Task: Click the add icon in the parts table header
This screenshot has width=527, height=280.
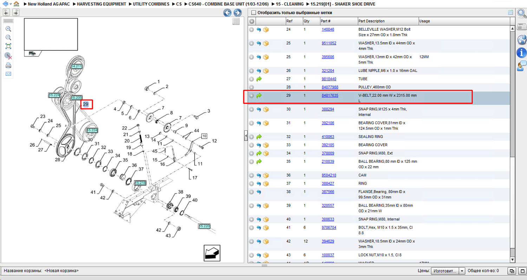Action: [x=252, y=21]
